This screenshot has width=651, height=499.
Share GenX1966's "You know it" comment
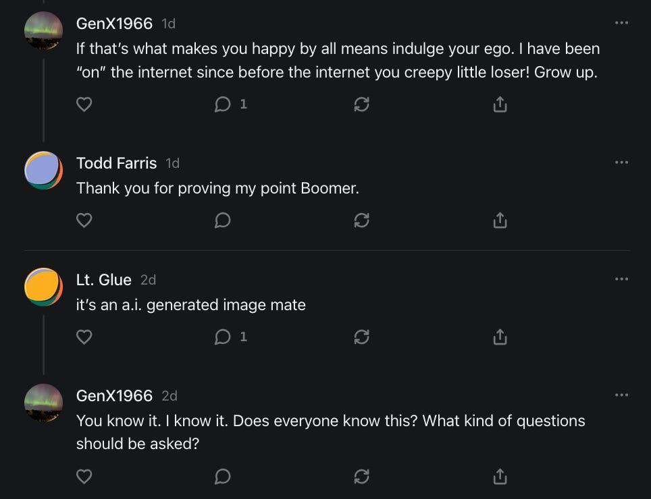coord(500,477)
